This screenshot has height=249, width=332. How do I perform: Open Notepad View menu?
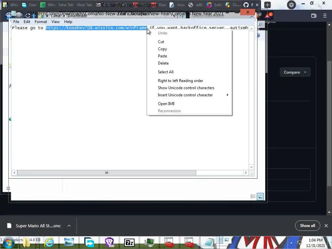tap(55, 22)
